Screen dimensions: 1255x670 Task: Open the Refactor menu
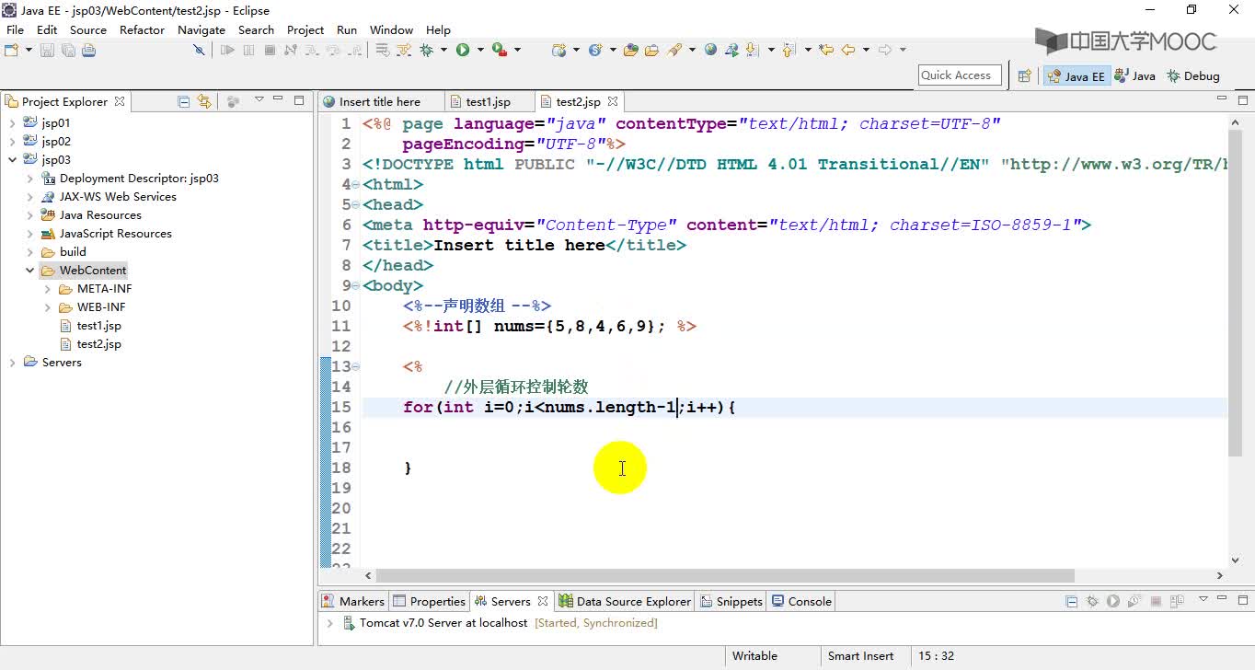click(x=142, y=29)
